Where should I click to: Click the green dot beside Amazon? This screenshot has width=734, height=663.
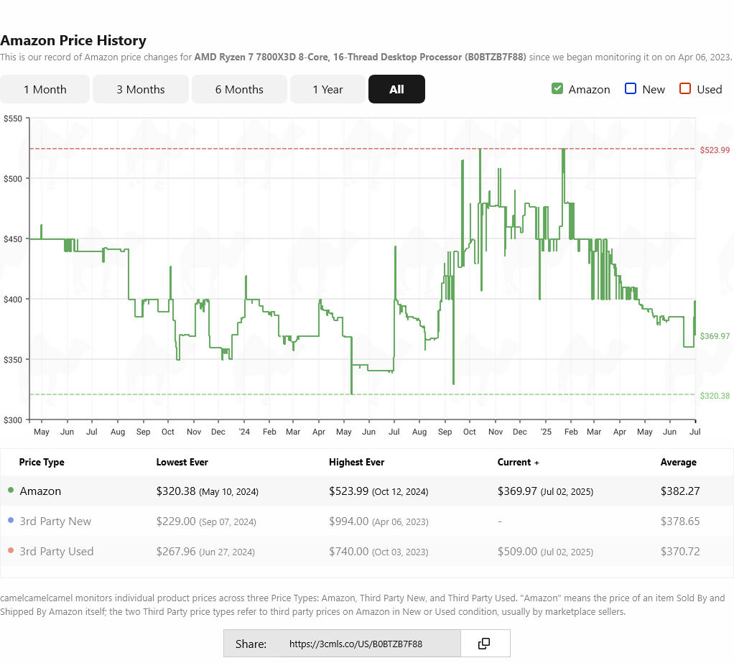click(x=11, y=490)
